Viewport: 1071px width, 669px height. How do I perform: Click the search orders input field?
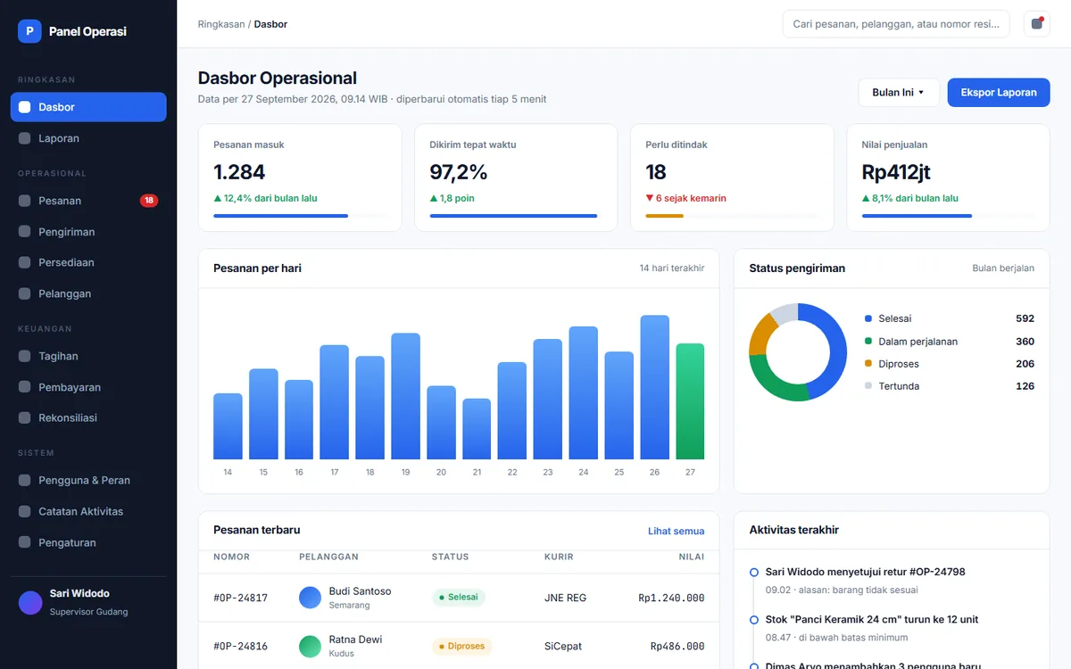point(896,24)
